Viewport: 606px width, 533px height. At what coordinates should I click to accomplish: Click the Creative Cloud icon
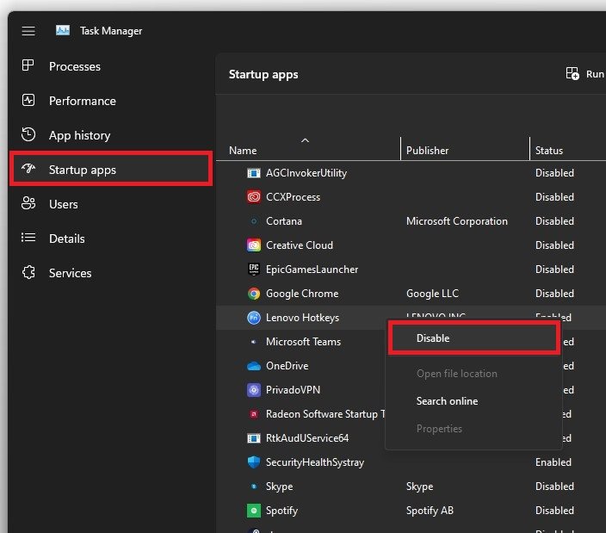coord(254,245)
